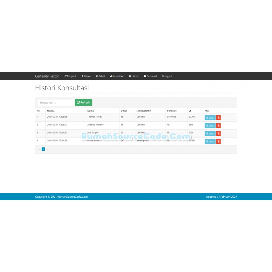
Task: Select the timestamp 2021-02-11 17:24:50
Action: 57,133
